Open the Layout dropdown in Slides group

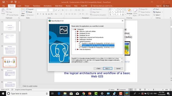pos(30,9)
